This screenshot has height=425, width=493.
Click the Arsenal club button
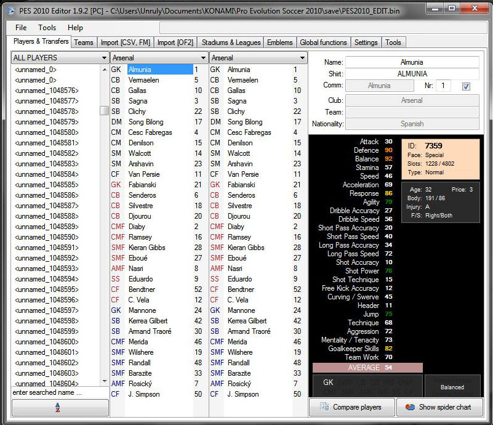(x=412, y=100)
